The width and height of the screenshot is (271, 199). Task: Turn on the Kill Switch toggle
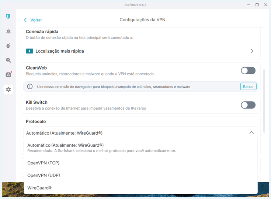pos(248,105)
